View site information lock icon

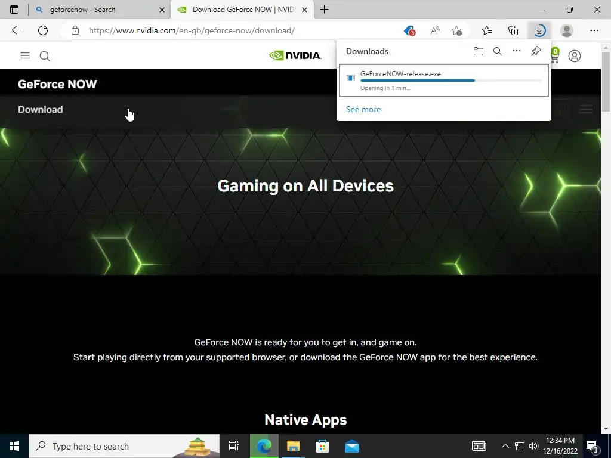point(75,30)
